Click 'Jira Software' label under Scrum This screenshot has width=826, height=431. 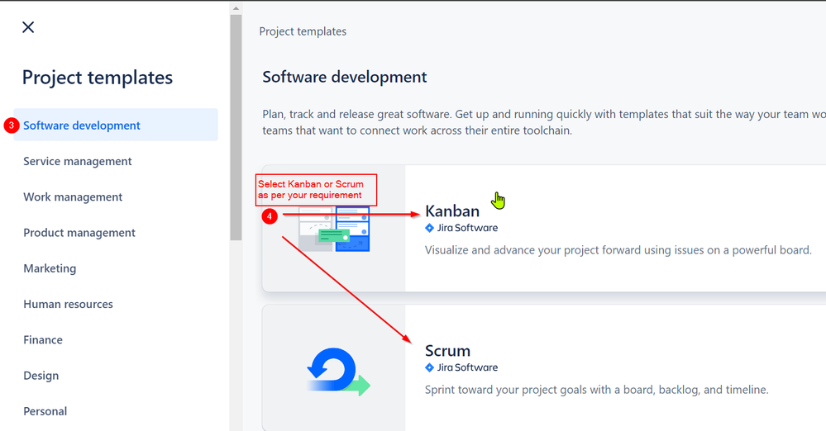click(x=467, y=367)
